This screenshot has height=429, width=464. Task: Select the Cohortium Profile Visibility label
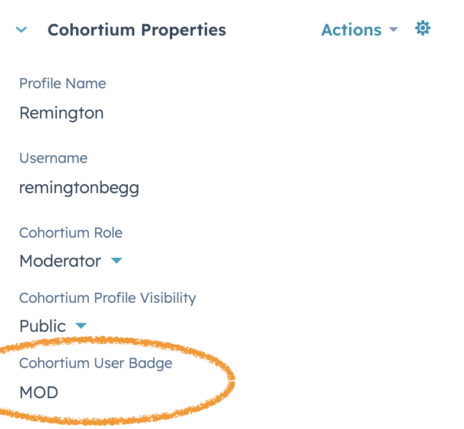click(108, 298)
